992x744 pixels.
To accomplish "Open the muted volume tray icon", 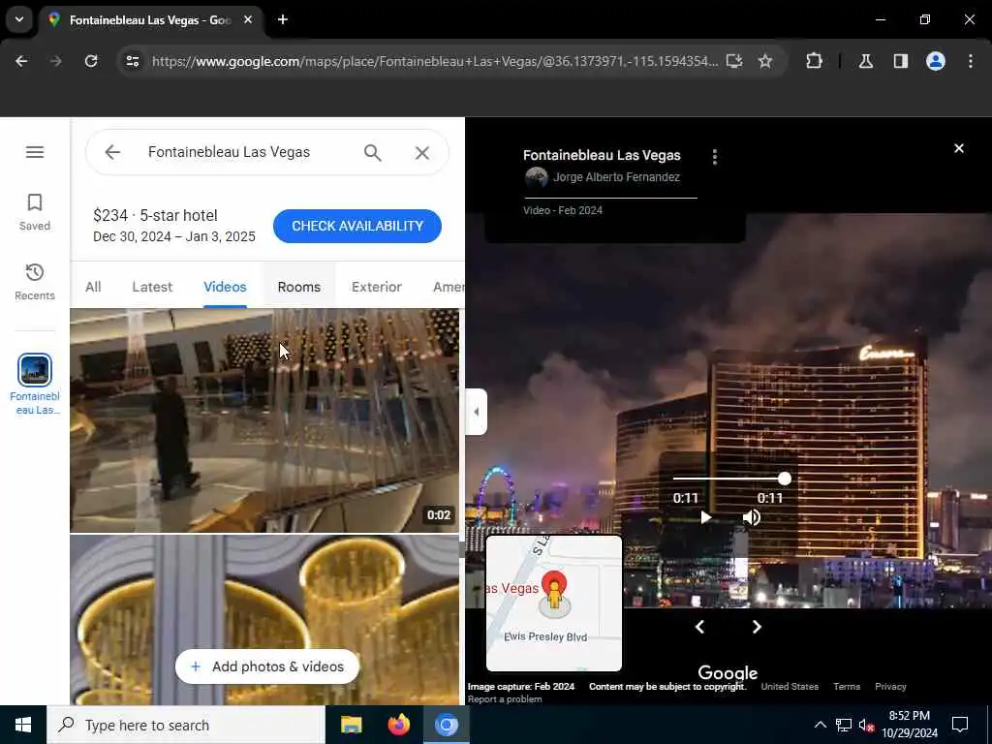I will click(x=866, y=726).
